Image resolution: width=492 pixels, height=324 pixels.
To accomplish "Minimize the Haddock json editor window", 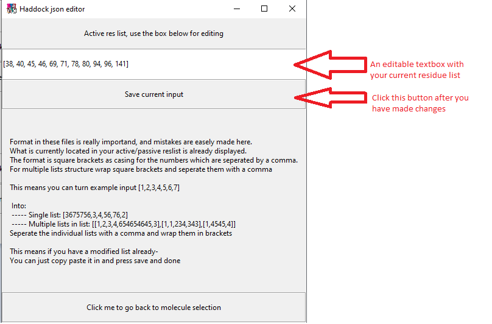I will 237,9.
